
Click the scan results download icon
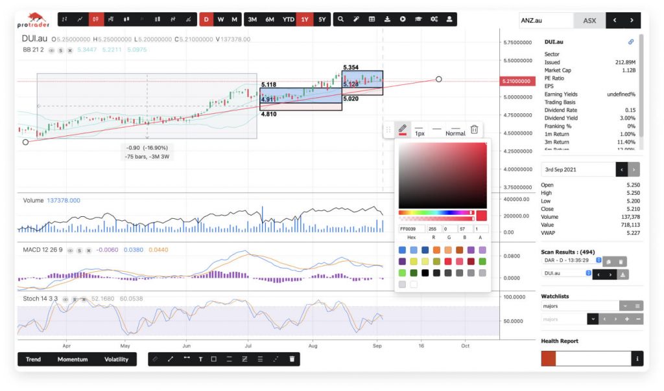622,274
